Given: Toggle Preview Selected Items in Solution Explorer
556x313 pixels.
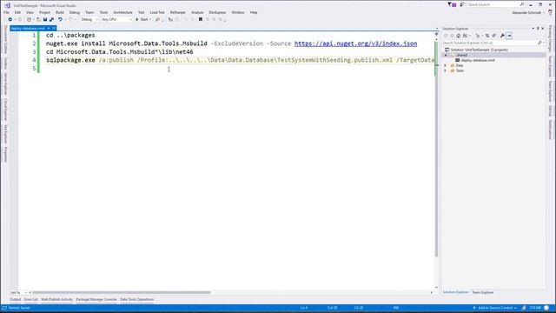Looking at the screenshot, I should pyautogui.click(x=509, y=36).
